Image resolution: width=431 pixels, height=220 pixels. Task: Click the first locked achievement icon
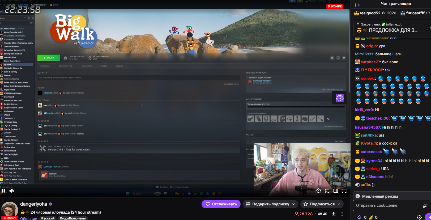pos(251,119)
